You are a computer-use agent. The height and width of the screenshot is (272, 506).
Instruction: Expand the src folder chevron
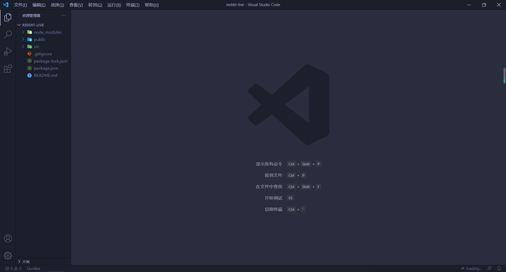(23, 46)
